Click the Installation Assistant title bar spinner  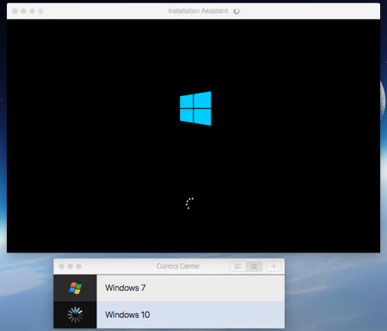[237, 11]
